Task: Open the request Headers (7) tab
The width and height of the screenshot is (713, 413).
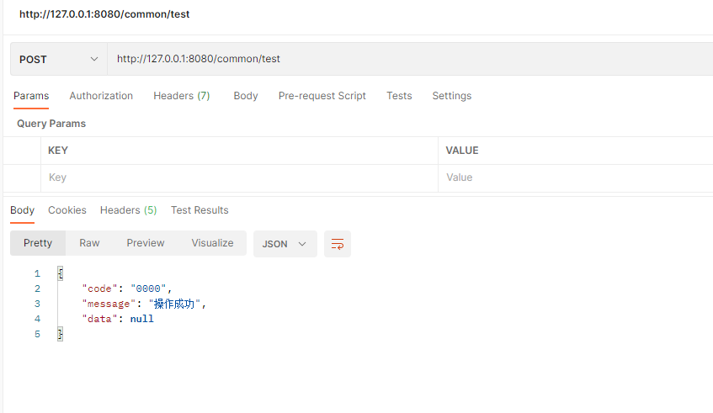Action: (182, 96)
